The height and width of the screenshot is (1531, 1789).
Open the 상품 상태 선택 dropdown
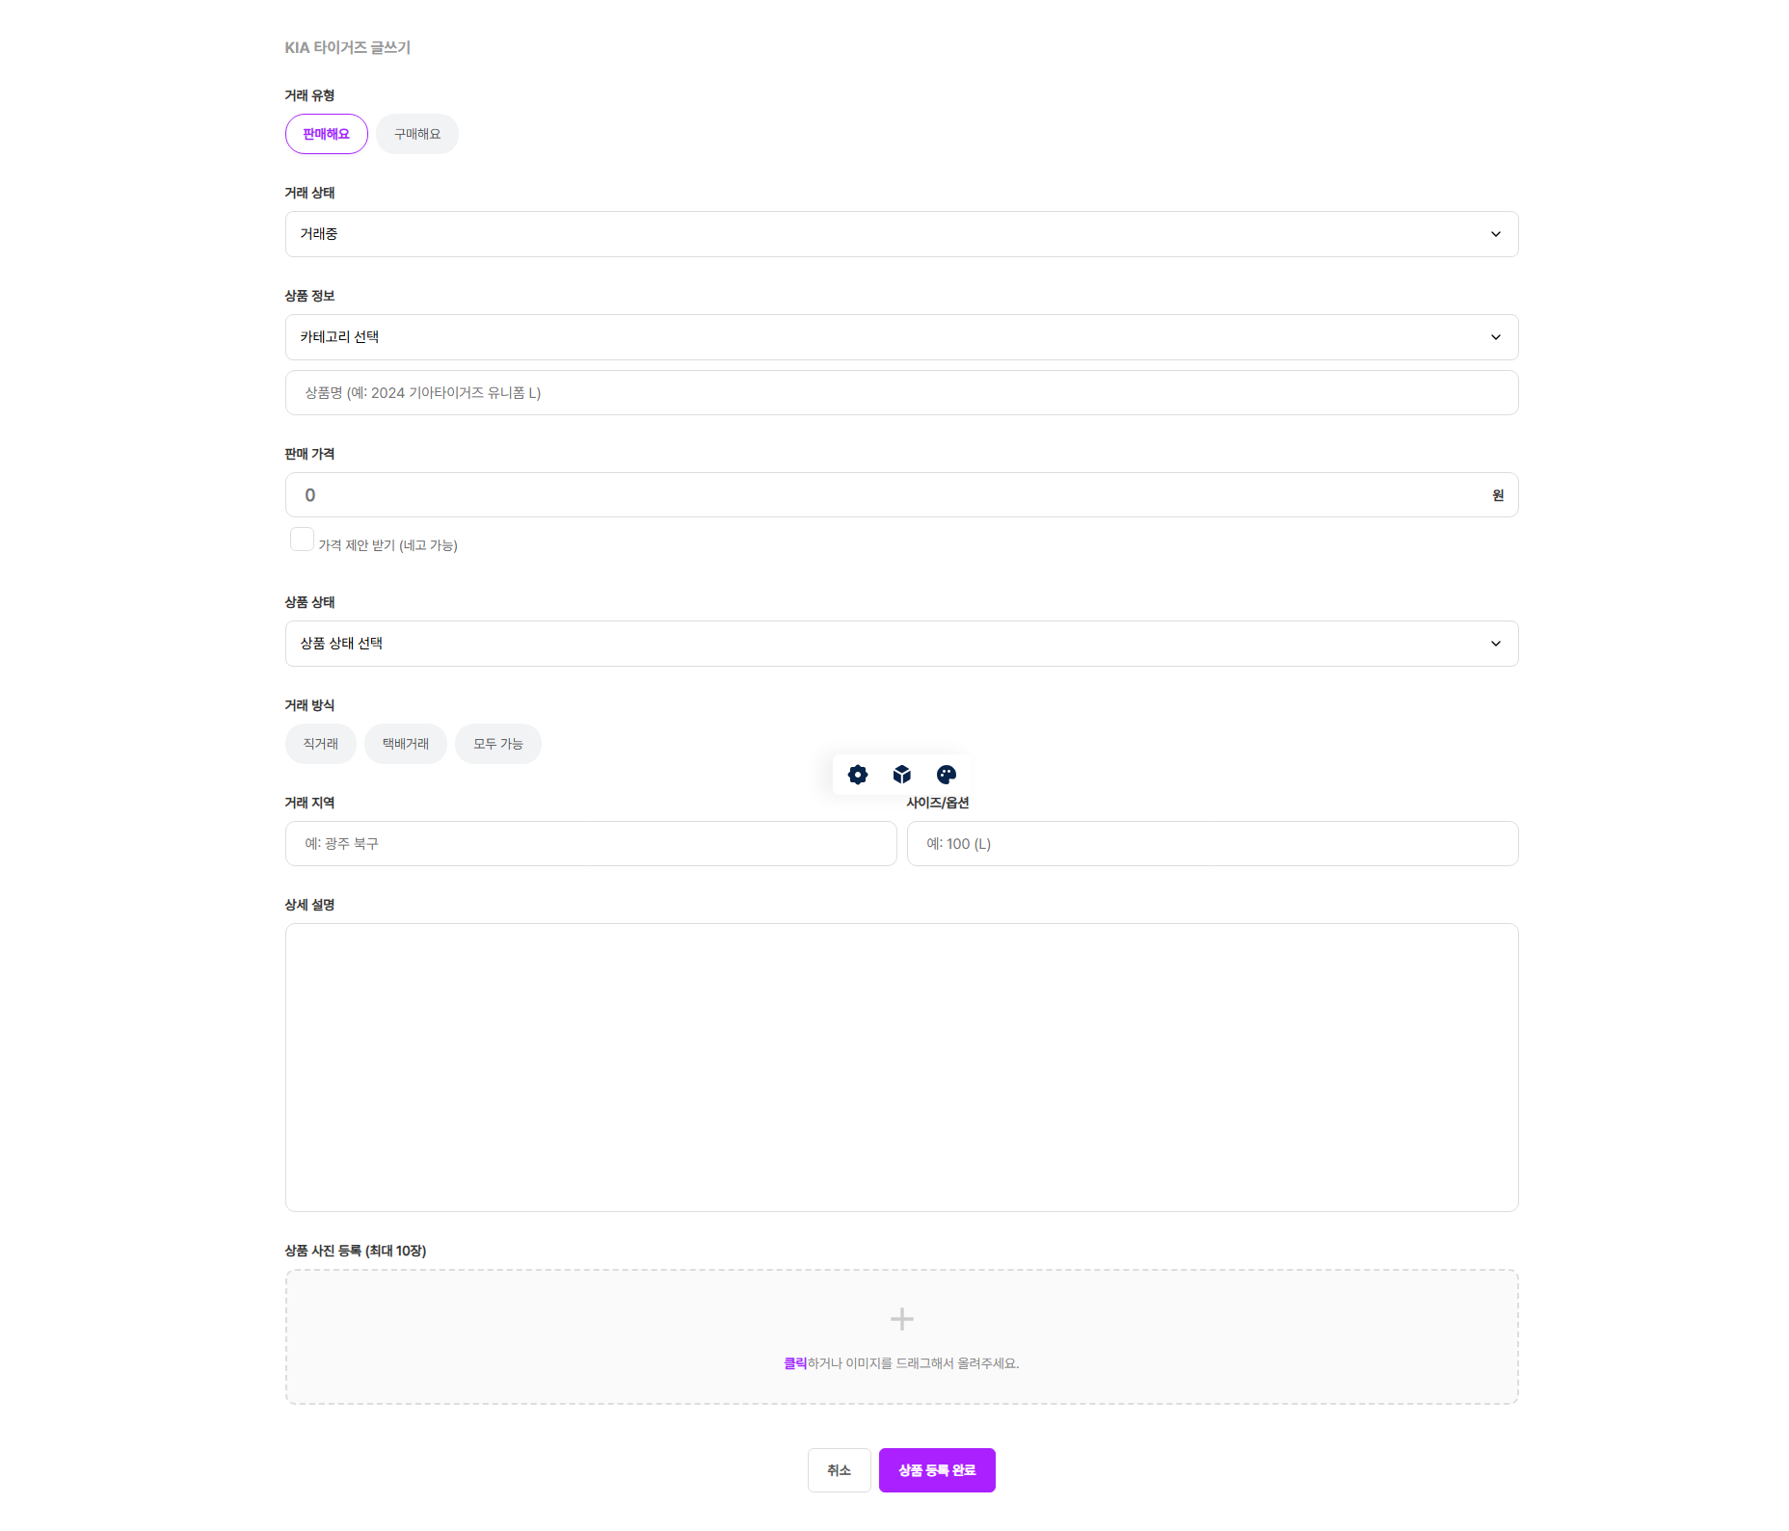point(901,644)
